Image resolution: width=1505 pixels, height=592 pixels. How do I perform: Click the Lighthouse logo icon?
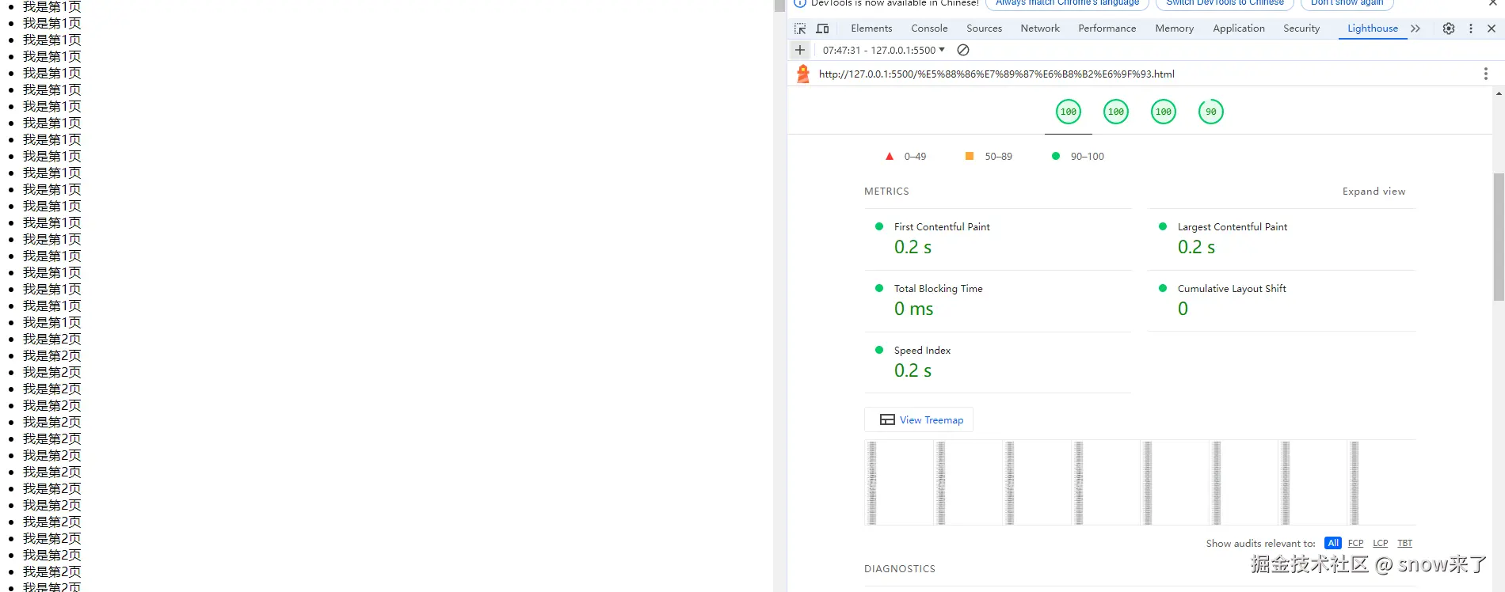[803, 74]
